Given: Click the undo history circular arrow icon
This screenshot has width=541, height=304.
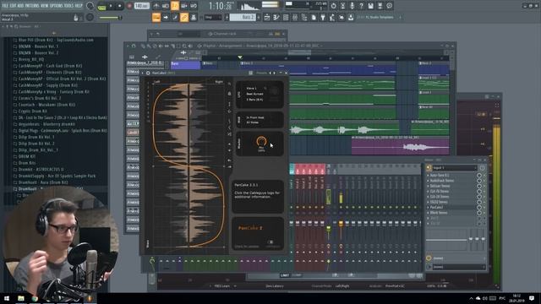Looking at the screenshot, I should (x=333, y=6).
